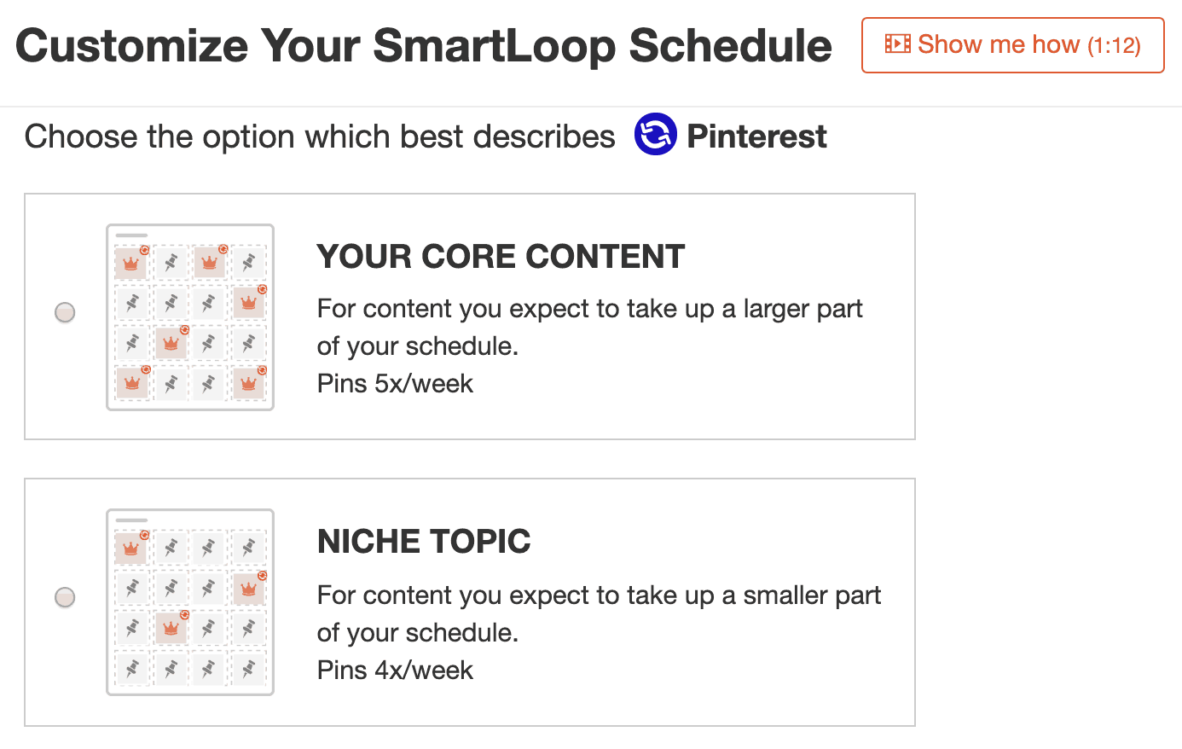Click the "NICHE TOPIC" heading
Screen dimensions: 1182x749
point(424,542)
